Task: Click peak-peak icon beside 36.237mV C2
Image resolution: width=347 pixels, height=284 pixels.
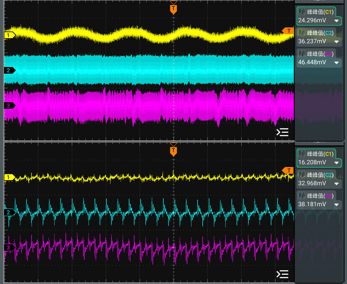Action: [302, 32]
